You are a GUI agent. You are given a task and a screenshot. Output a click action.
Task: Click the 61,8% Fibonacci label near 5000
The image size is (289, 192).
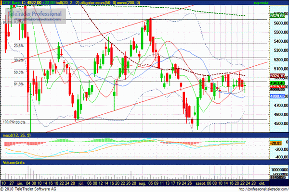point(19,84)
